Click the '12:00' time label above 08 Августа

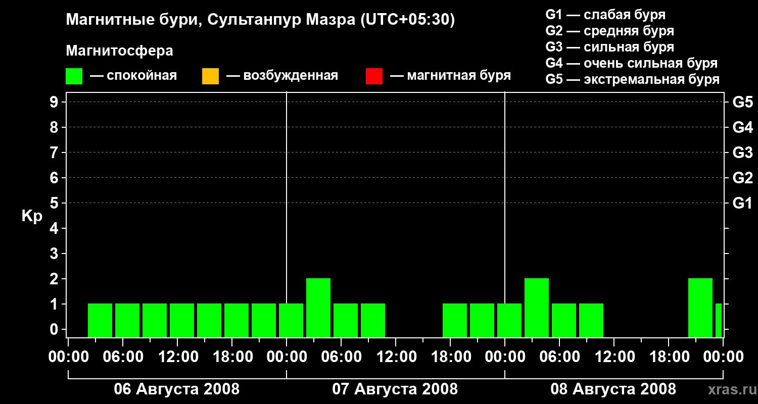pos(614,357)
